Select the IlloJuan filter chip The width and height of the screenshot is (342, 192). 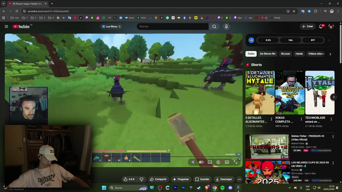[x=285, y=54]
